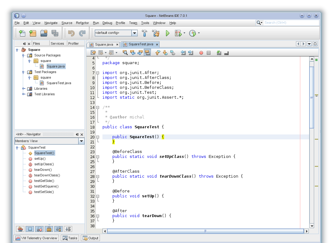Click the Open Project toolbar icon
The width and height of the screenshot is (333, 243).
pos(44,33)
